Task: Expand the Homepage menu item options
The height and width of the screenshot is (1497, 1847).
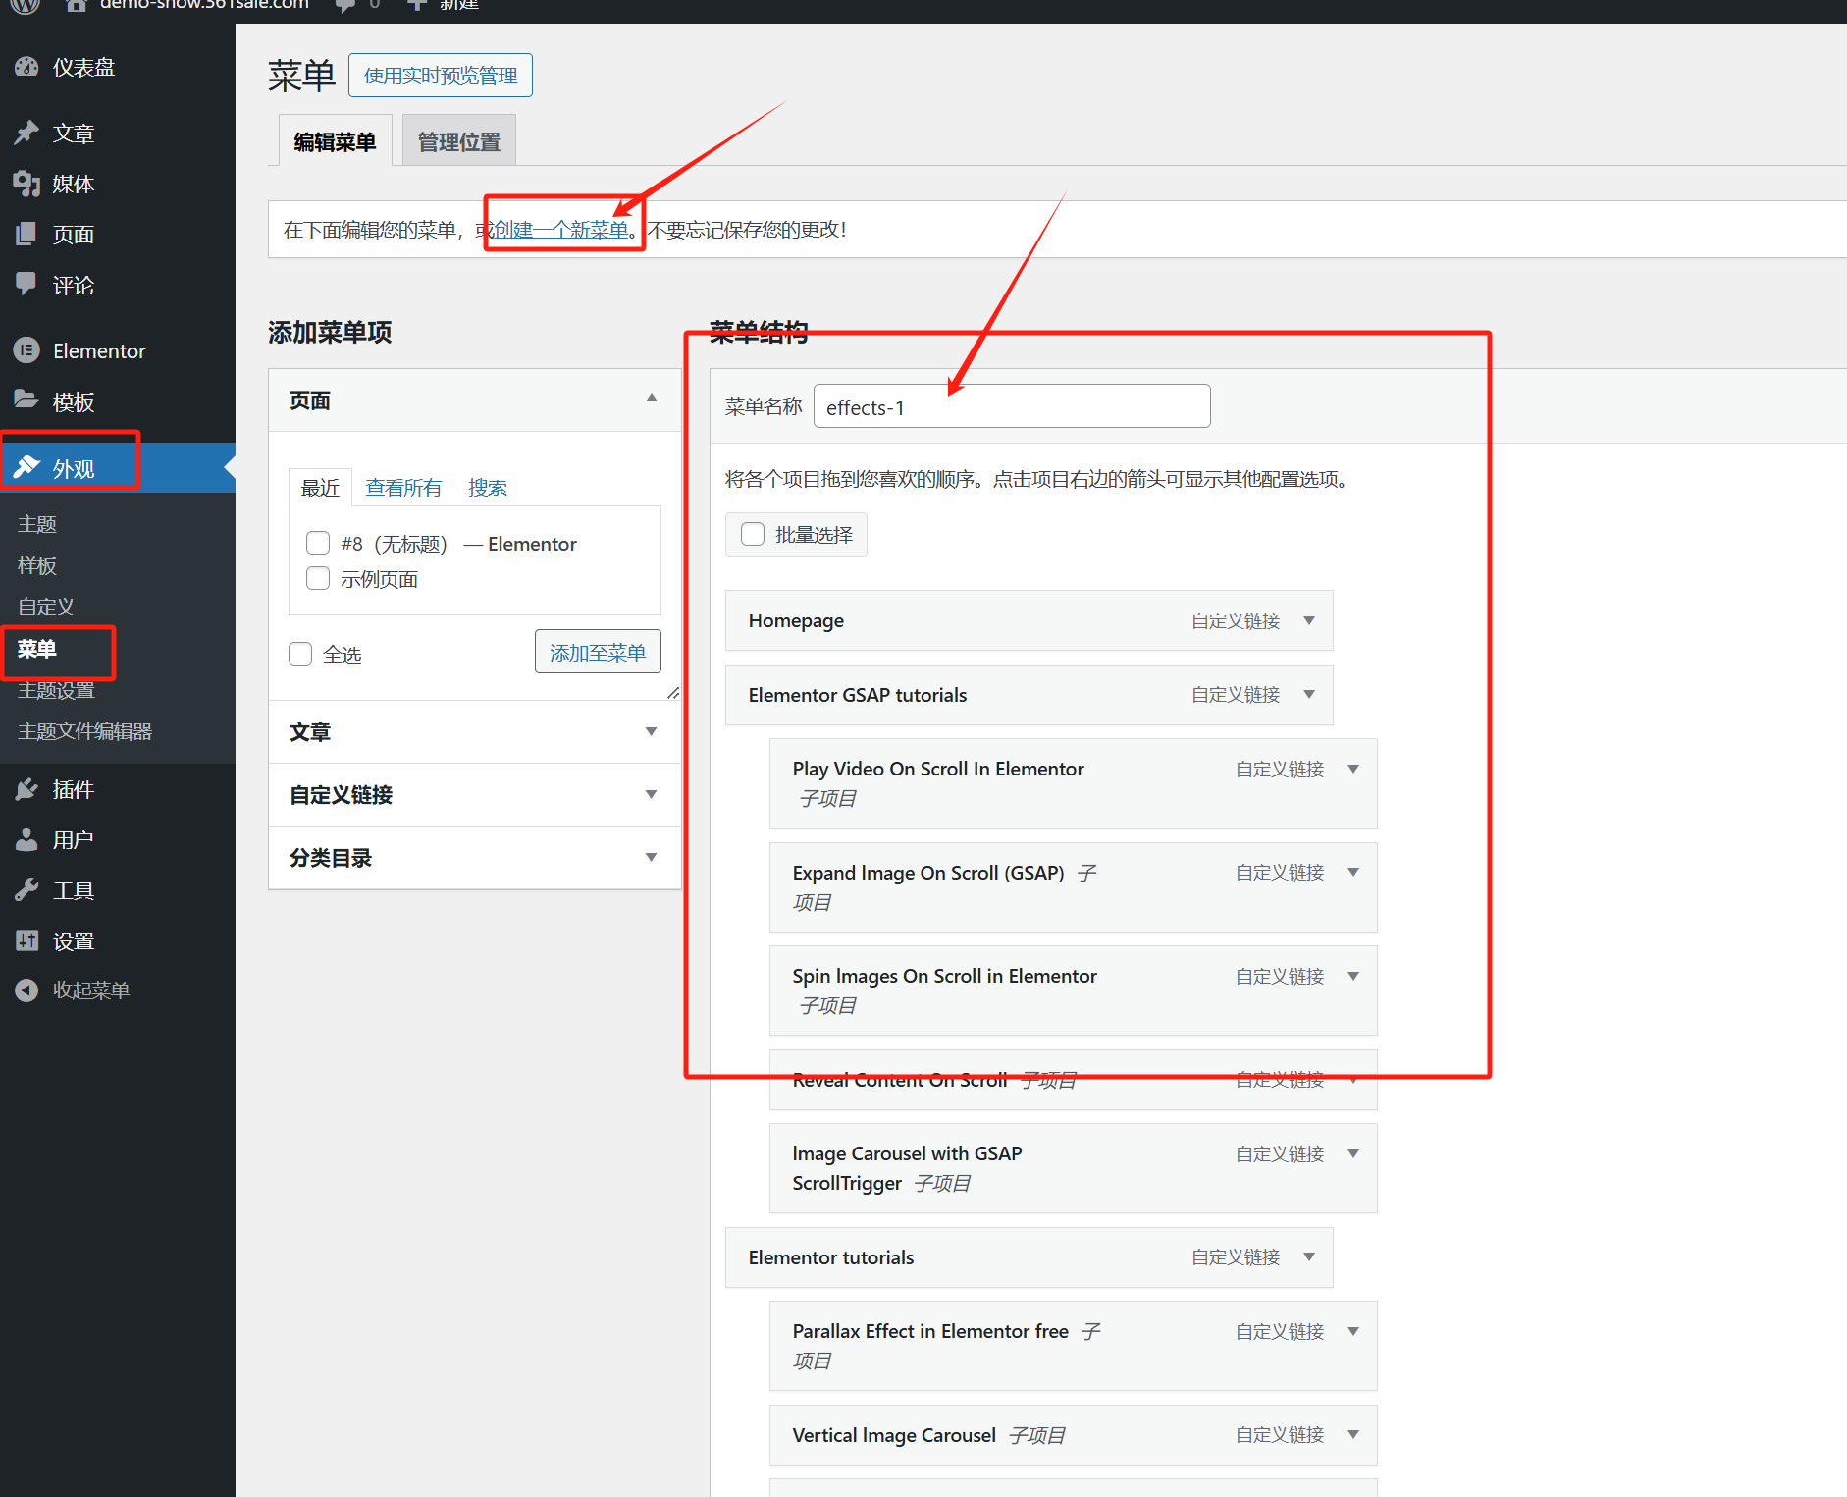Action: click(x=1309, y=620)
